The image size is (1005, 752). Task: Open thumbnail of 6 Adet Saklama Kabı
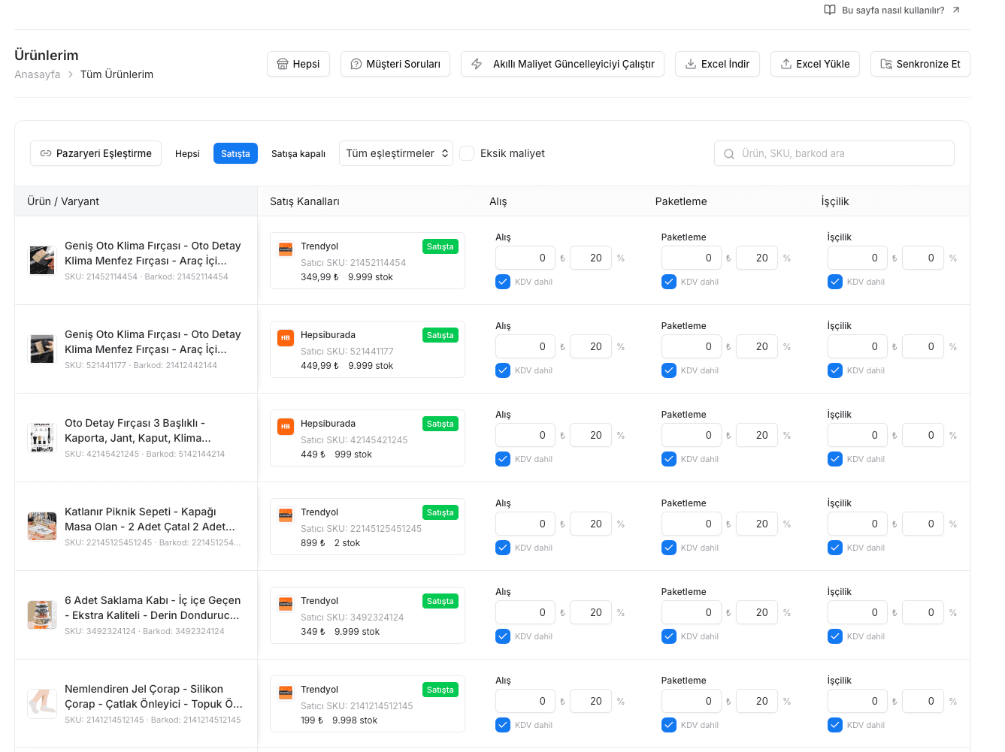coord(42,615)
